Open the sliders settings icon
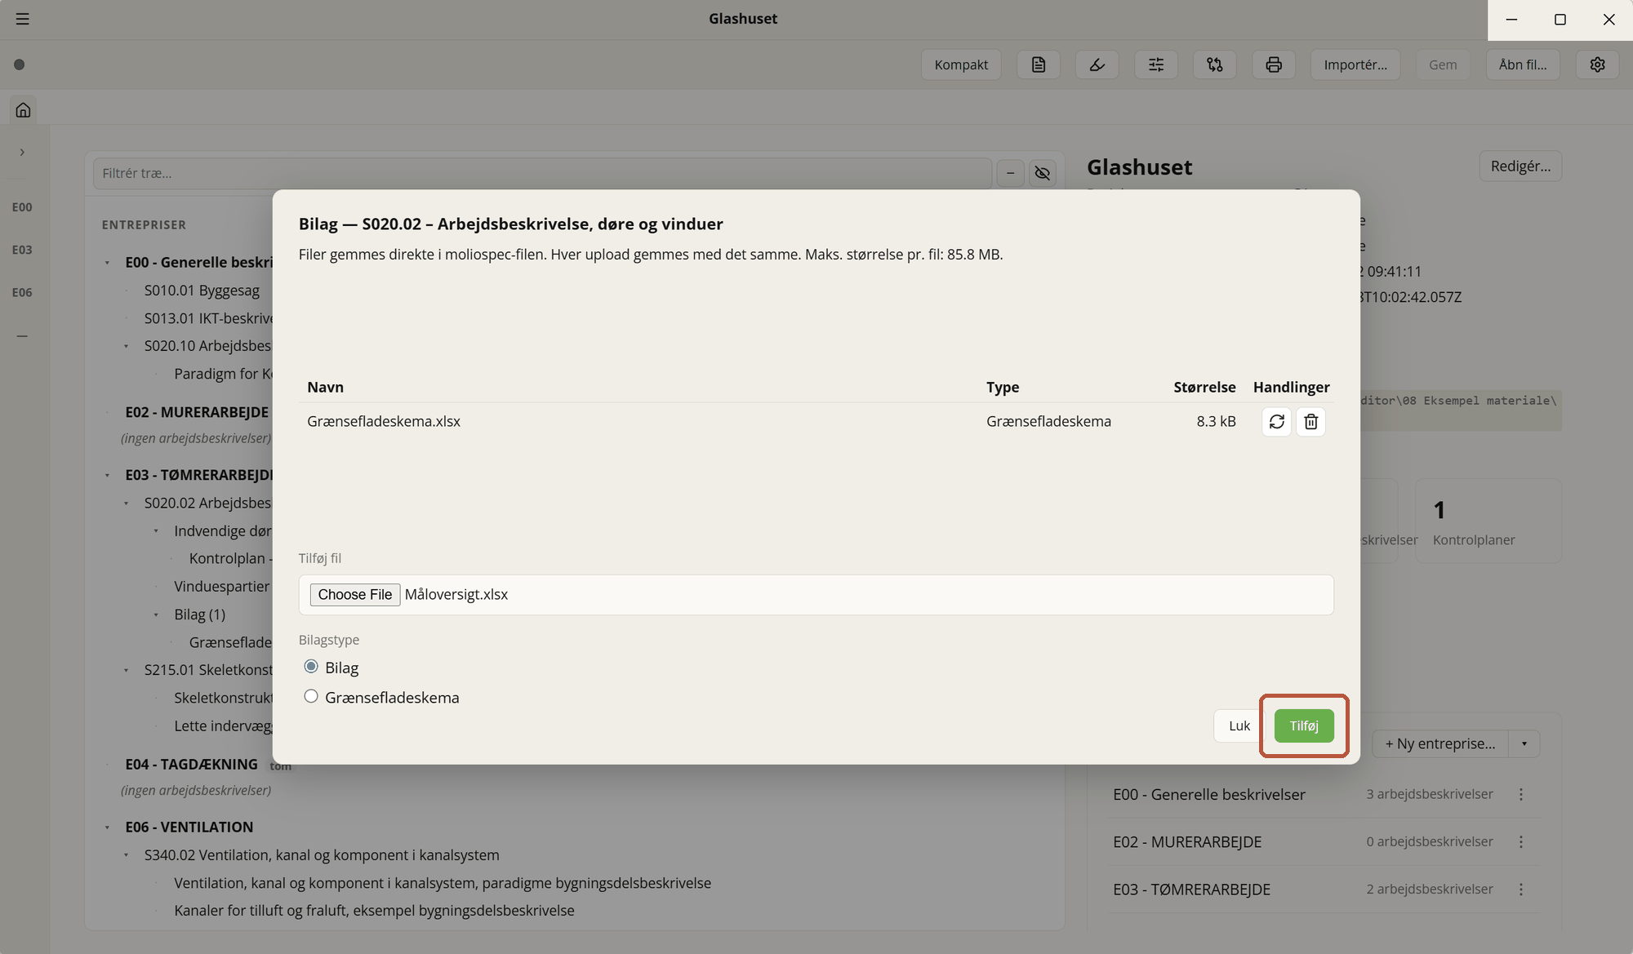The image size is (1633, 954). [x=1156, y=64]
